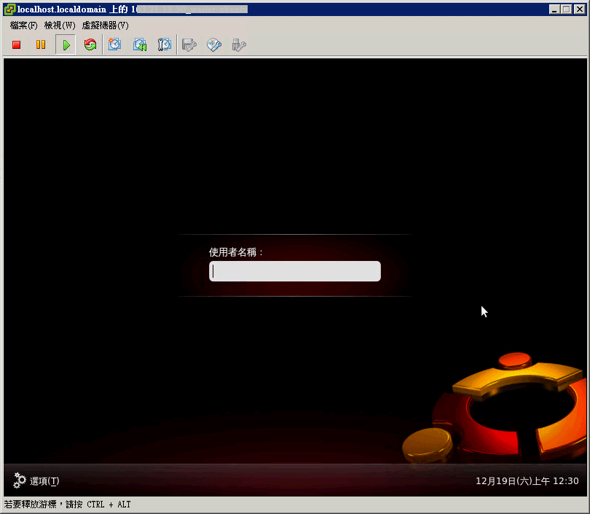Take a snapshot of the VM
The width and height of the screenshot is (590, 514).
coord(115,44)
